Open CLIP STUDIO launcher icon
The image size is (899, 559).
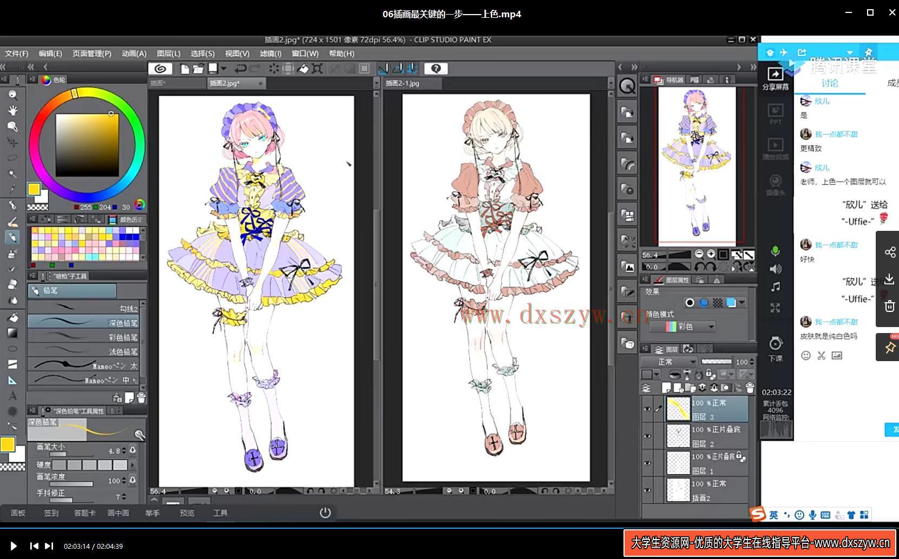pos(160,69)
